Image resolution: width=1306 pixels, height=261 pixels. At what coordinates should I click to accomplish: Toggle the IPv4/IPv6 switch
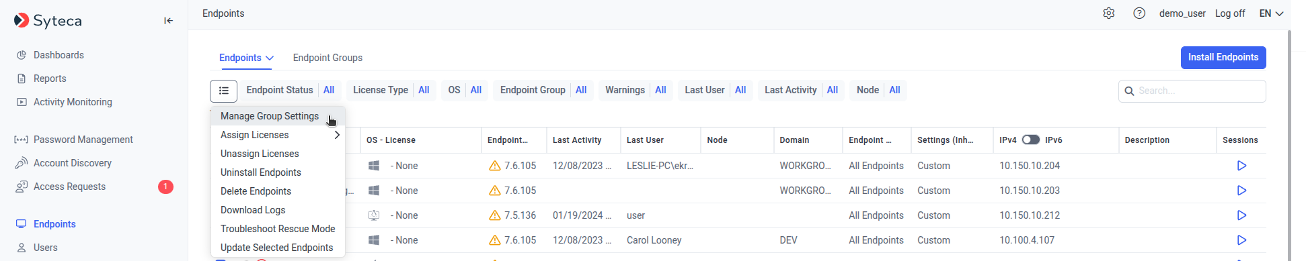[x=1030, y=140]
